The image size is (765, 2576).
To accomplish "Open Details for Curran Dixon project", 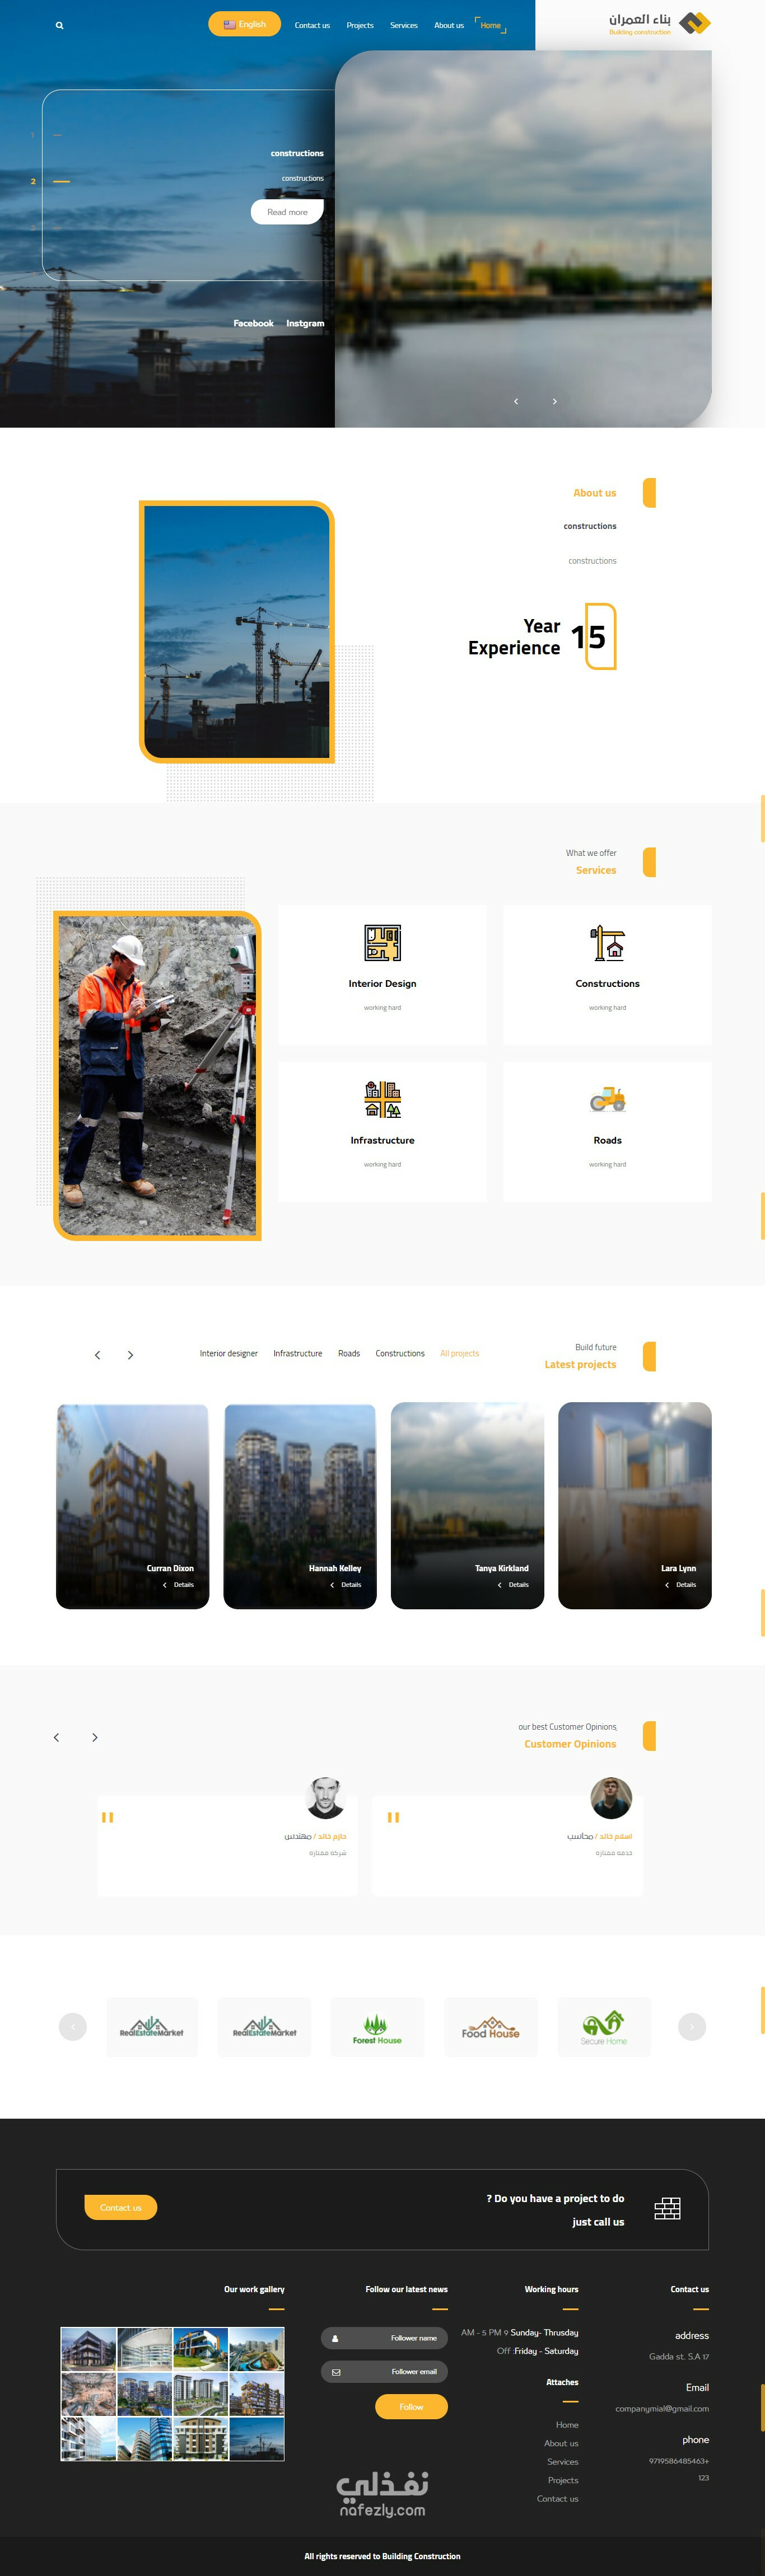I will pyautogui.click(x=179, y=1584).
